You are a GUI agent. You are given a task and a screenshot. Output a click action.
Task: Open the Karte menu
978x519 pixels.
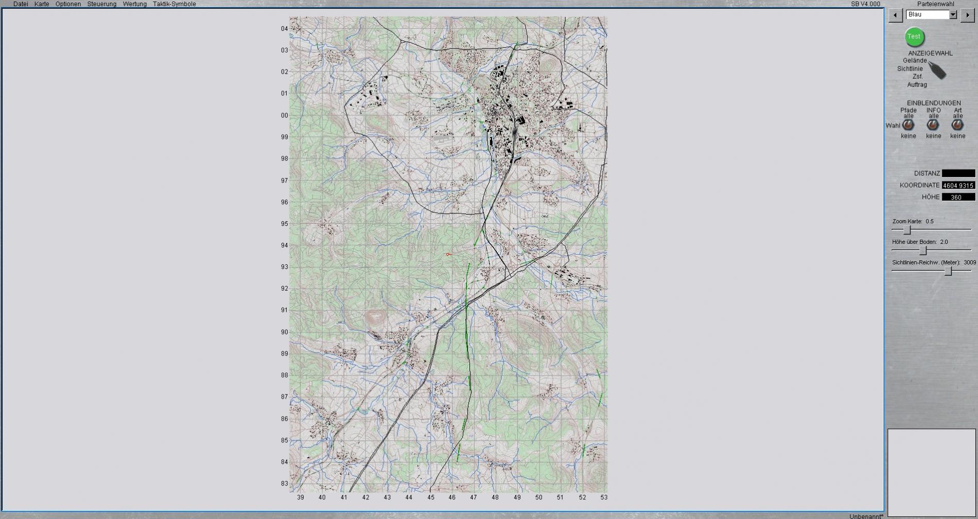click(42, 4)
